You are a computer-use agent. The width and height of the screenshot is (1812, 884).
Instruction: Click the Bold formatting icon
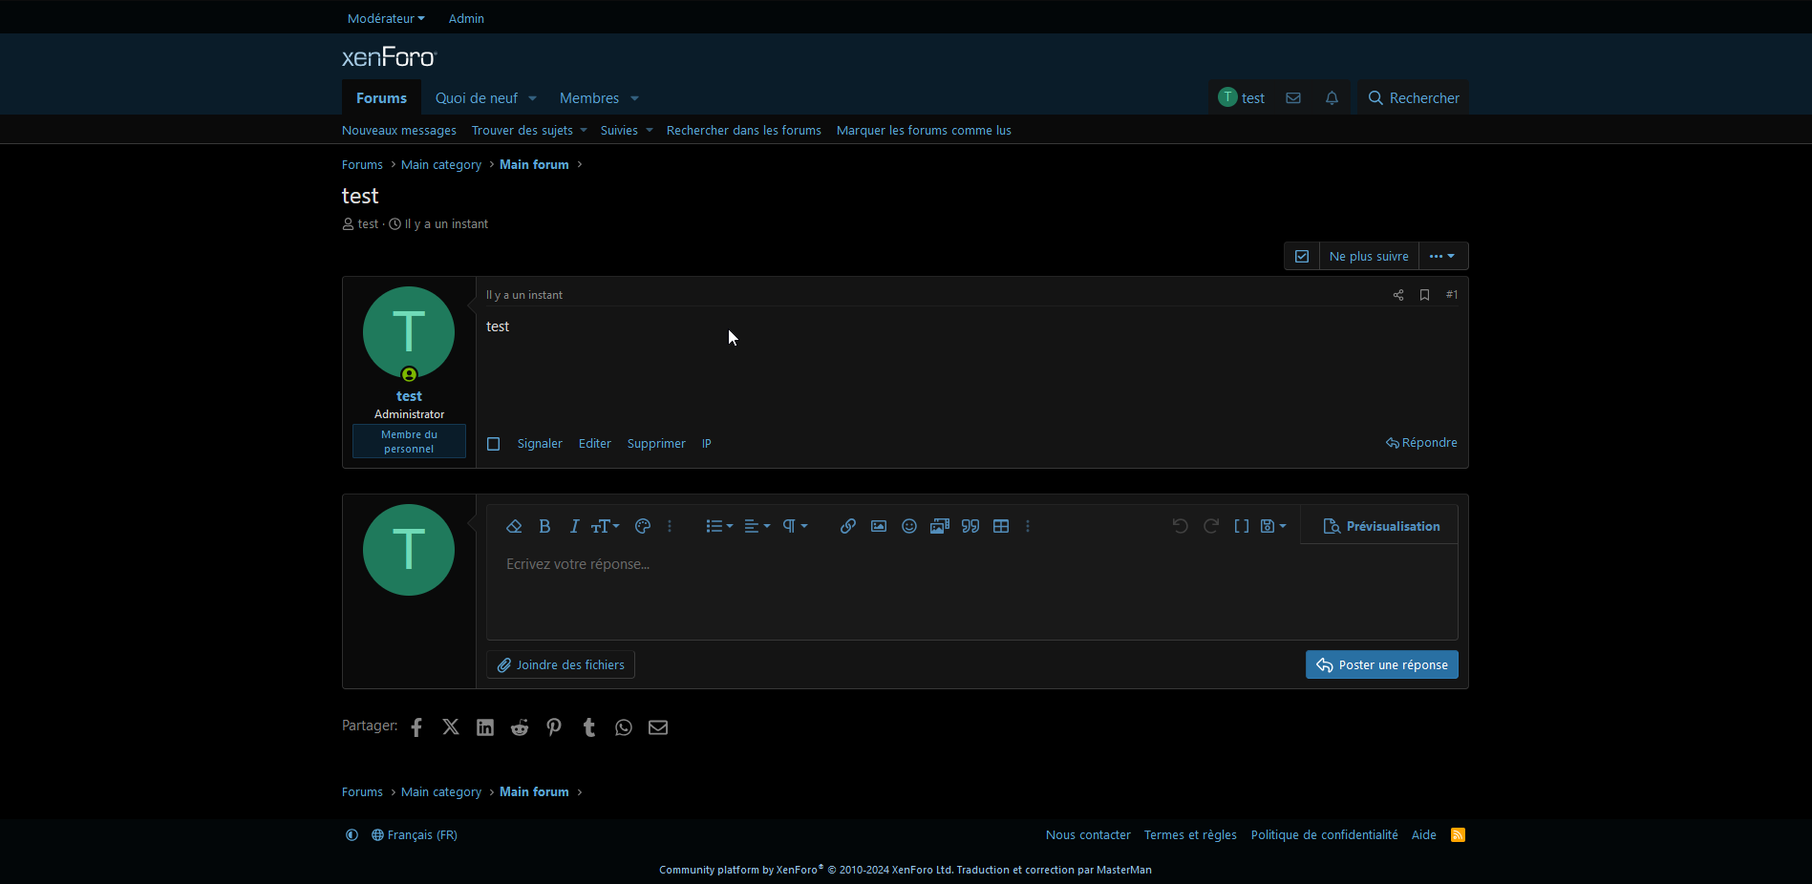(x=544, y=526)
